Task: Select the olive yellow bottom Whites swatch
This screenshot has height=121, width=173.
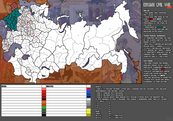Action: 88,115
